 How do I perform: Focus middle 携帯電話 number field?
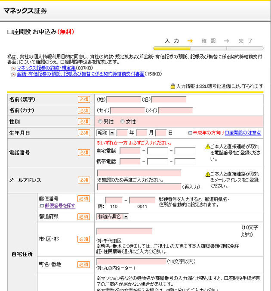pyautogui.click(x=157, y=162)
